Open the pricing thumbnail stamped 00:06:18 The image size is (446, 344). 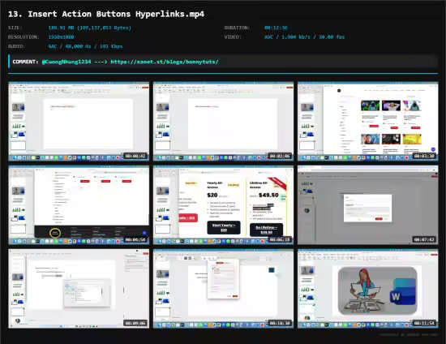[223, 205]
